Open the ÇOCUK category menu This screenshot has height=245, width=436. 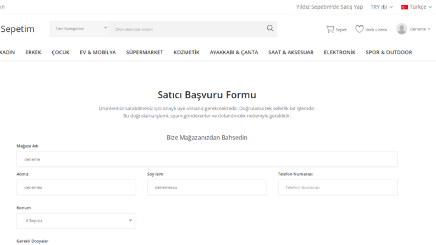60,52
